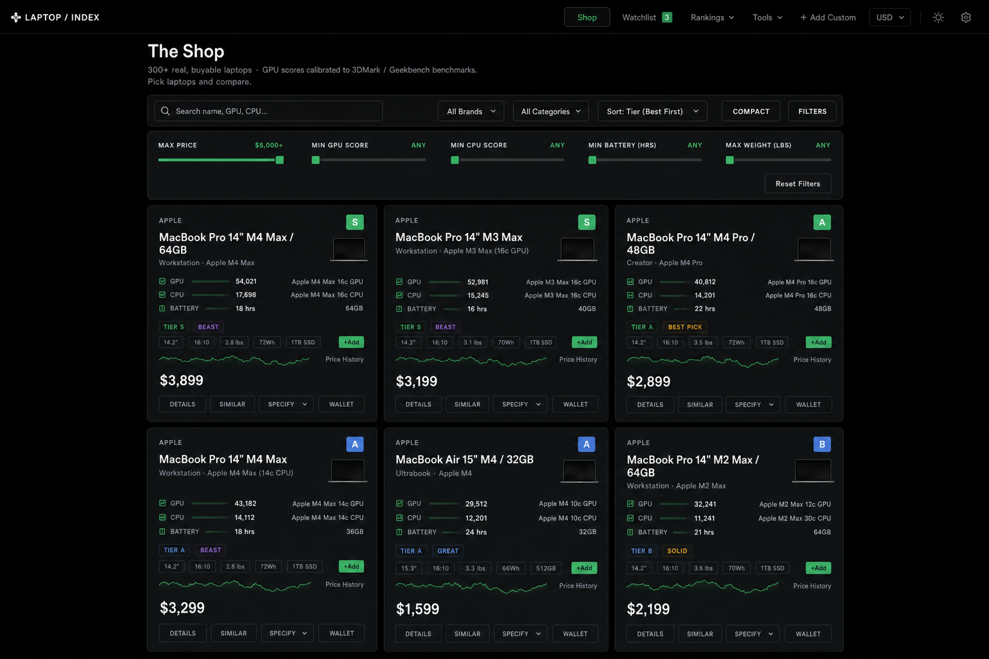Click price history chart for $2,199 MacBook
Viewport: 989px width, 659px height.
[x=702, y=586]
